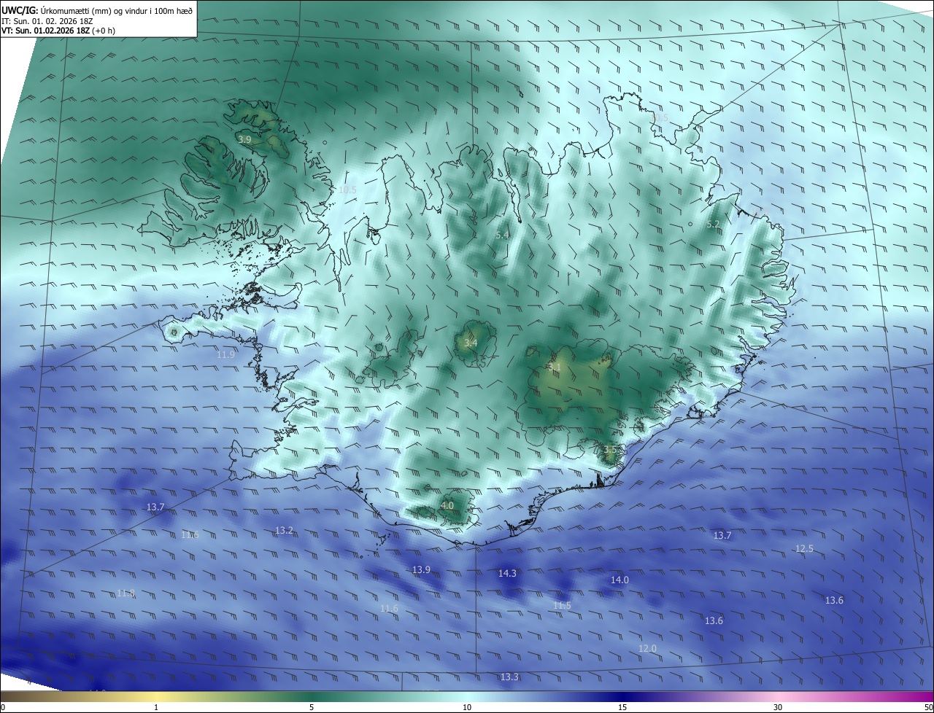This screenshot has height=713, width=934.
Task: Click the 4.0 value on the southern glacier
Action: pyautogui.click(x=447, y=505)
